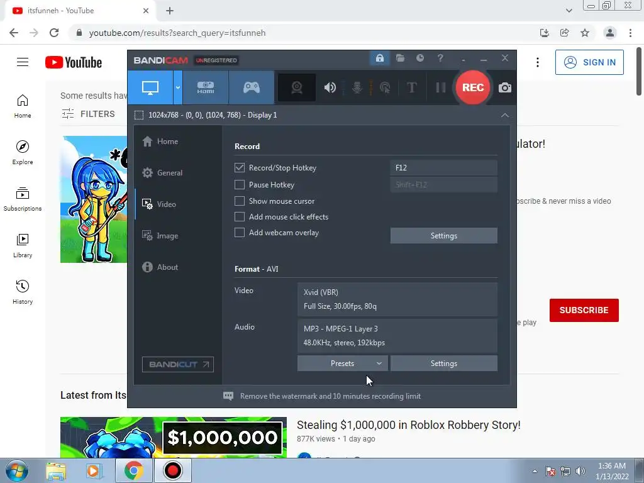Viewport: 644px width, 483px height.
Task: Uncheck Record/Stop Hotkey checkbox
Action: tap(240, 167)
